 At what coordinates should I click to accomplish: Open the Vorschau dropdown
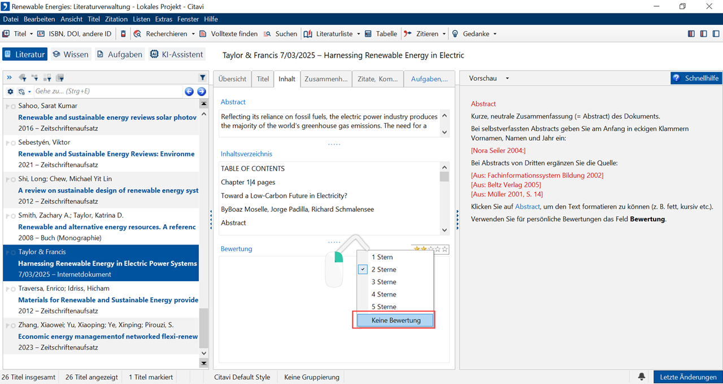coord(489,78)
